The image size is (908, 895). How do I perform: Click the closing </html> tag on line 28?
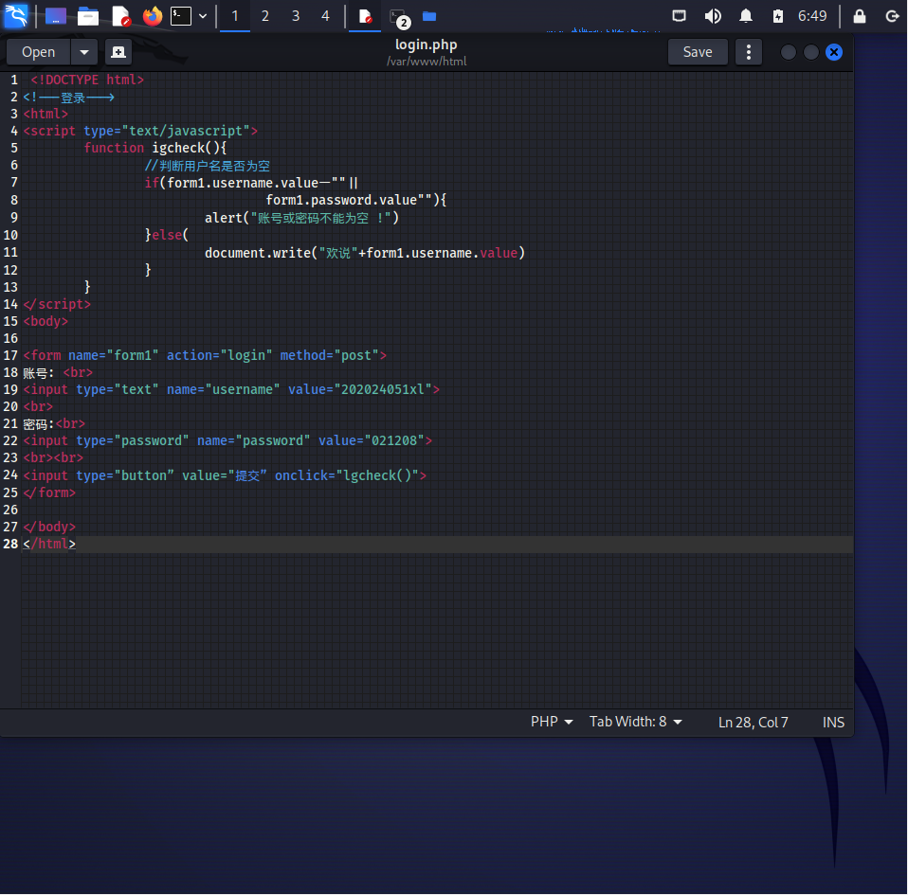pos(49,544)
